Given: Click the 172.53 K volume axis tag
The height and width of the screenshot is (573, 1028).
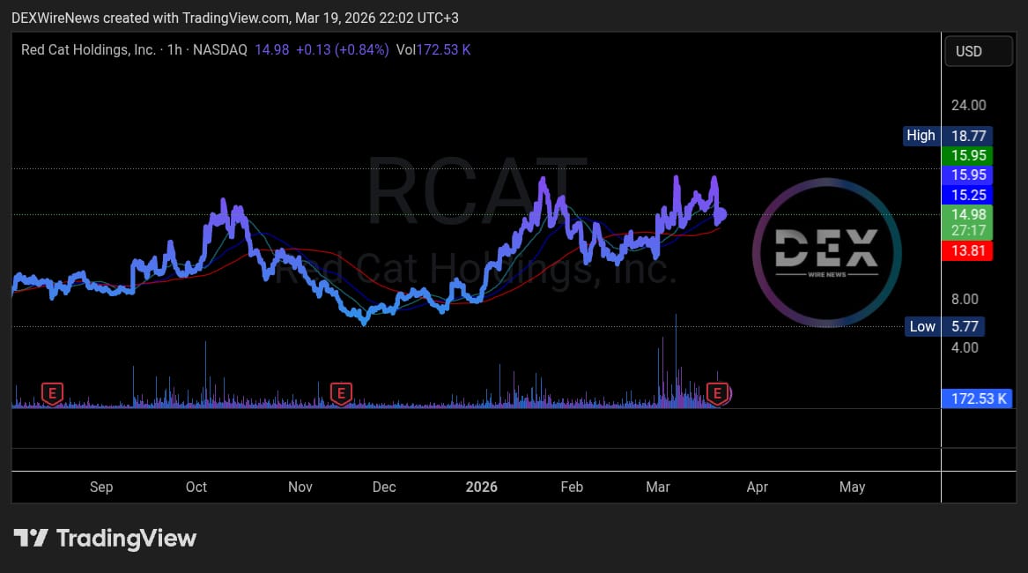Looking at the screenshot, I should (977, 398).
